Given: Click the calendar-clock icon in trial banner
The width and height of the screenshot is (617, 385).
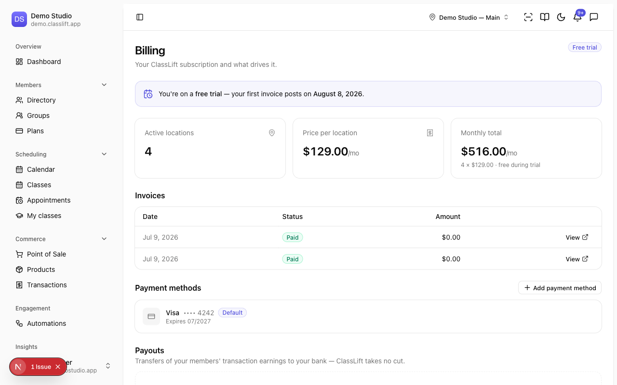Looking at the screenshot, I should [148, 94].
